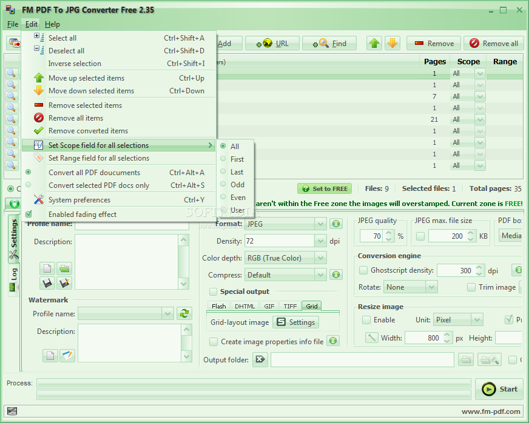Click the edit watermark pencil icon
The width and height of the screenshot is (529, 423).
[67, 356]
